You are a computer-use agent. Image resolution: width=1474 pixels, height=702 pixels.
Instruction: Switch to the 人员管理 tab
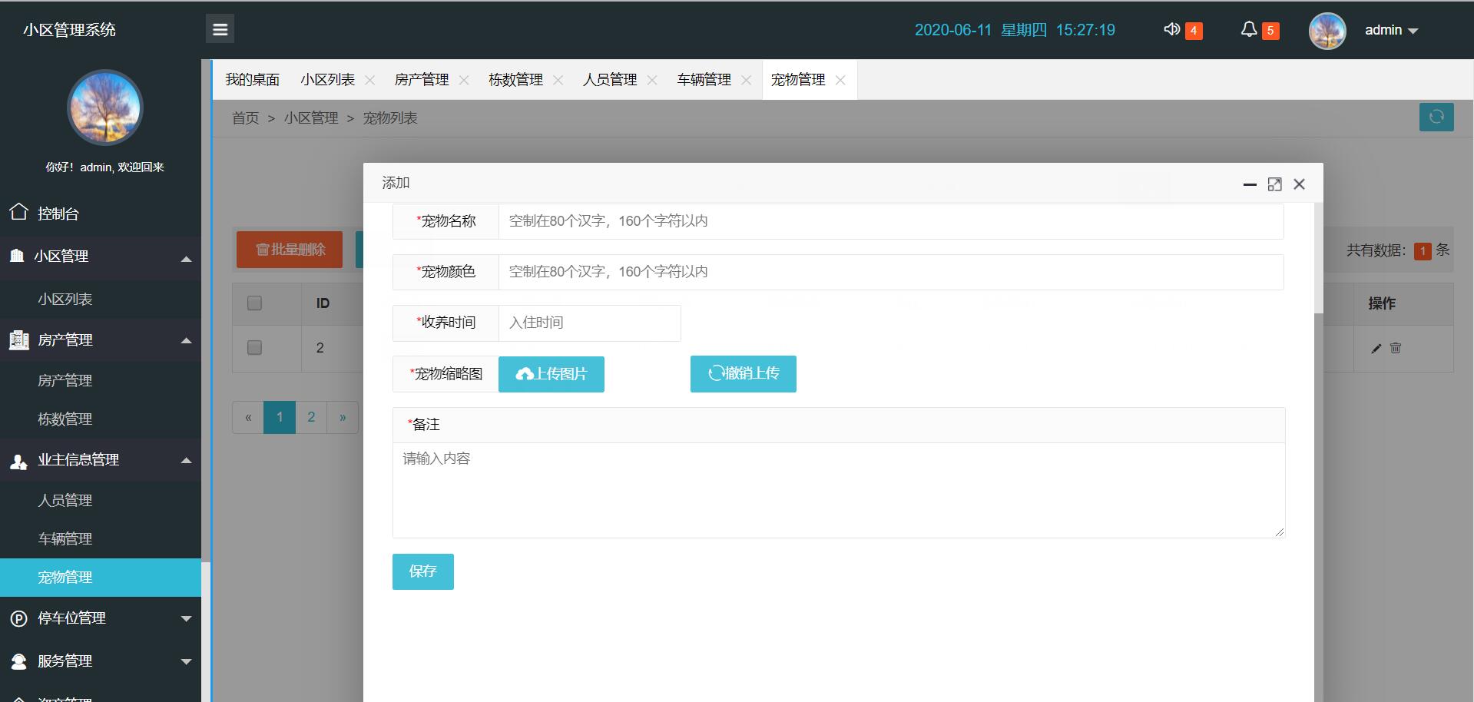click(x=609, y=80)
